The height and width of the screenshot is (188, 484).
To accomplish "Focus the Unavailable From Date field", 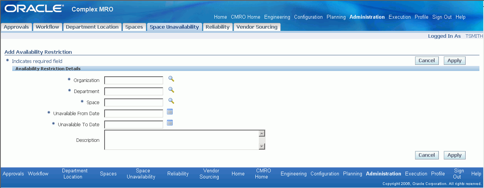I will click(x=134, y=114).
